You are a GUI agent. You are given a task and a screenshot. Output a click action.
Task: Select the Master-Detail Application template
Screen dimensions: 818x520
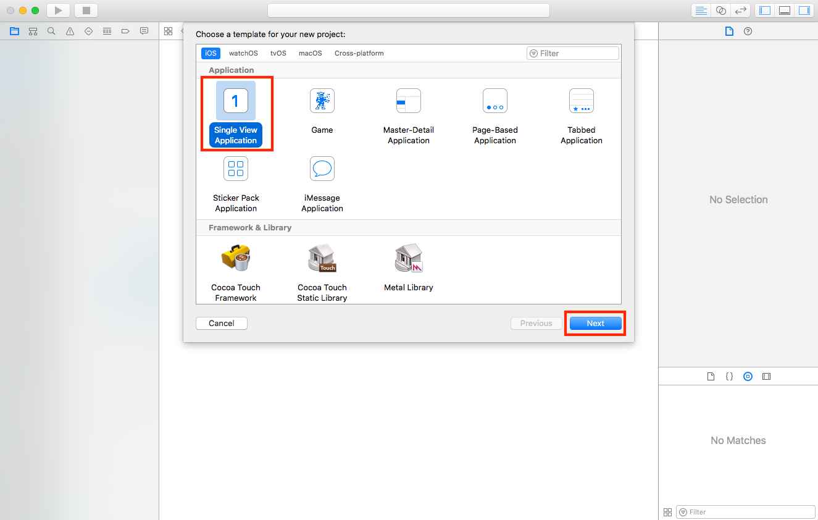409,116
